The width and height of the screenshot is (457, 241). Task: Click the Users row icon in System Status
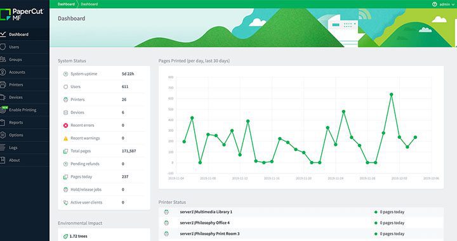tap(65, 87)
